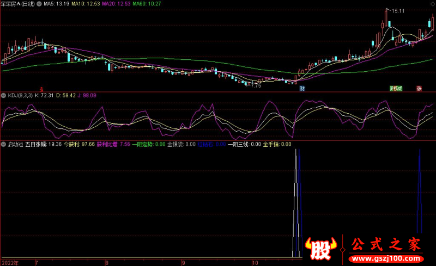Click the red 涨 marker icon
Image resolution: width=436 pixels, height=266 pixels.
420,88
